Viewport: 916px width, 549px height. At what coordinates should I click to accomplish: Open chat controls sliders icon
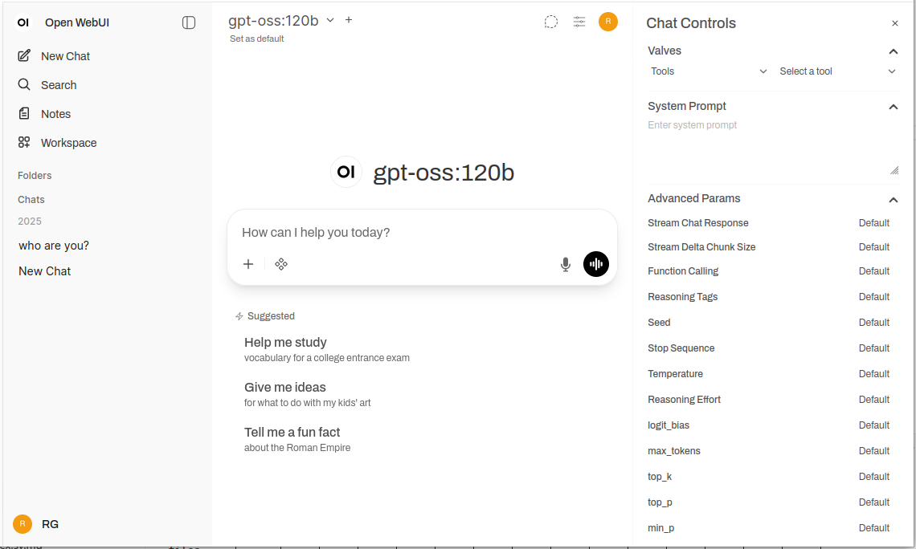pyautogui.click(x=579, y=22)
